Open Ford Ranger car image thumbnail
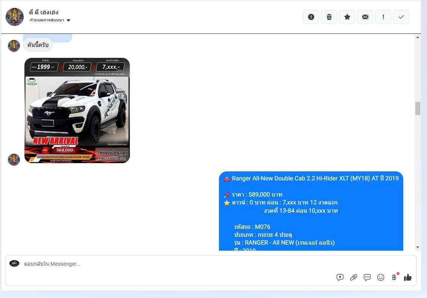 pos(77,110)
